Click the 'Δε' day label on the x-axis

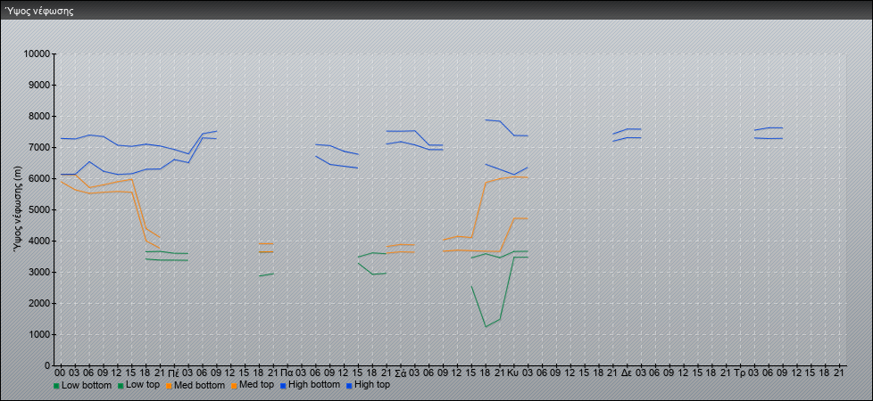pos(627,372)
